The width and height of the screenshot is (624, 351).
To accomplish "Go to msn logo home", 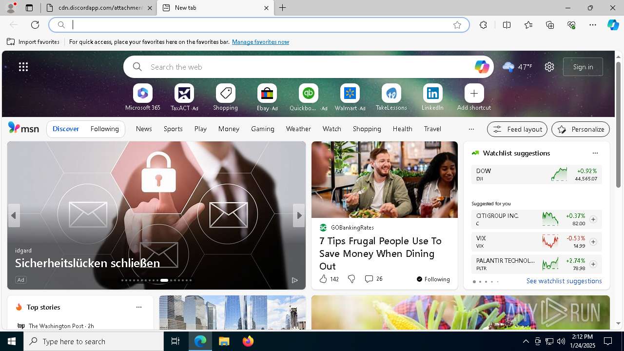I will coord(23,128).
